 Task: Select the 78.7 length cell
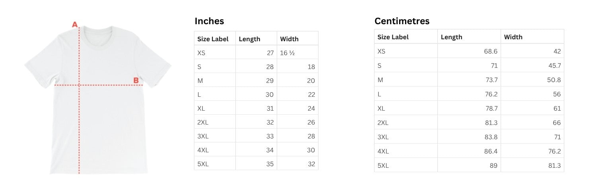point(490,108)
